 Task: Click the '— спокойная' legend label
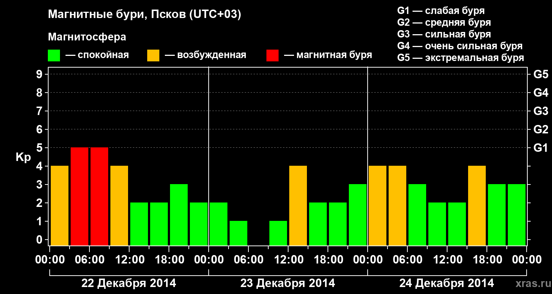(97, 55)
